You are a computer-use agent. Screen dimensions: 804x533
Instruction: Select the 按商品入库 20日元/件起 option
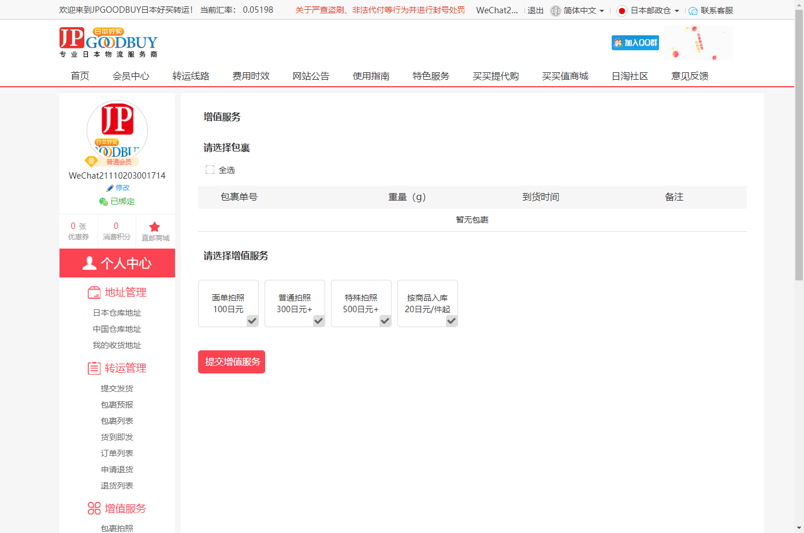(427, 303)
